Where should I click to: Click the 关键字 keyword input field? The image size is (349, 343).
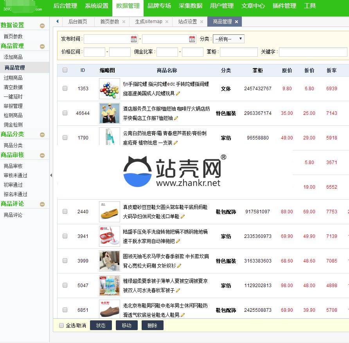coord(313,52)
